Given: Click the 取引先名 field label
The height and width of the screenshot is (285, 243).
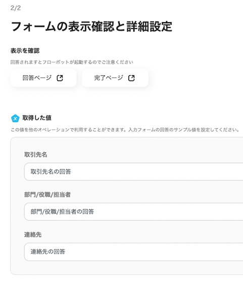Looking at the screenshot, I should (36, 155).
